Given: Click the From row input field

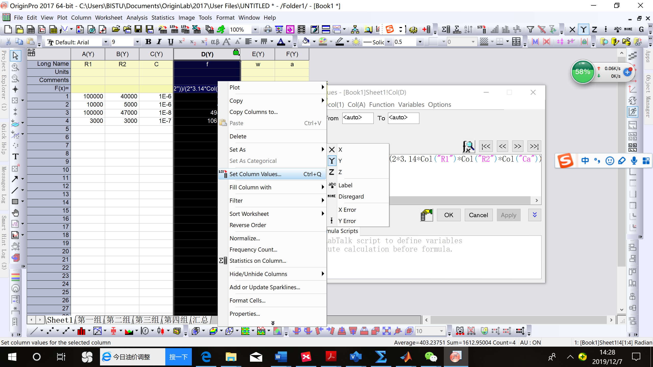Looking at the screenshot, I should tap(358, 118).
